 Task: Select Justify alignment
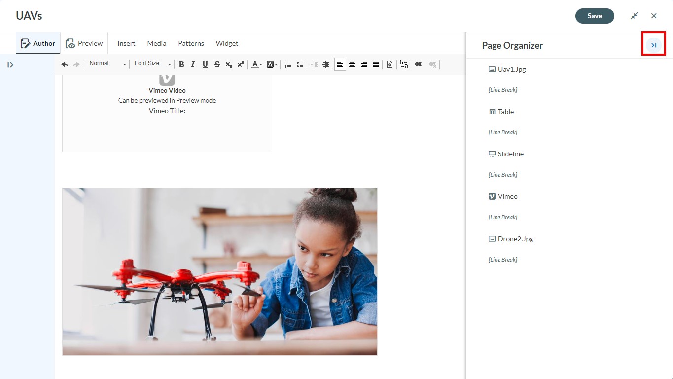point(376,64)
